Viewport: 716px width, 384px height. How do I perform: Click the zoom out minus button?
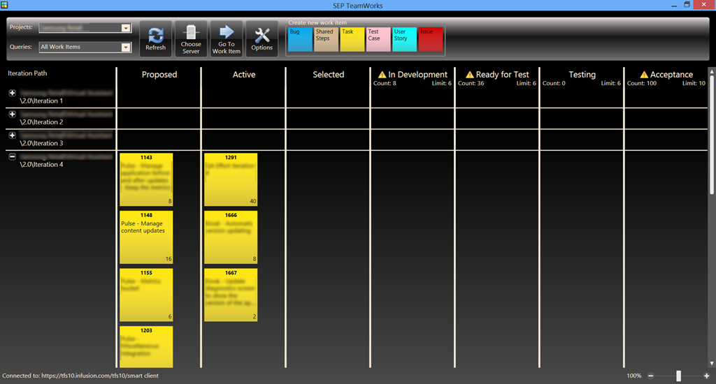point(651,376)
